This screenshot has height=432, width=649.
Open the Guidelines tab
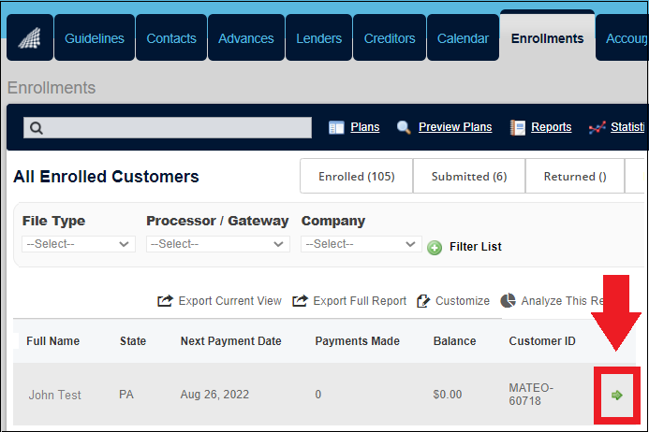[x=95, y=38]
